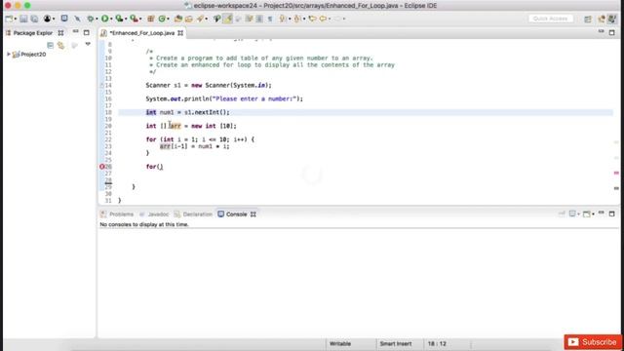Open dropdown next to New icon
Screen dimensions: 624x351
coord(16,19)
